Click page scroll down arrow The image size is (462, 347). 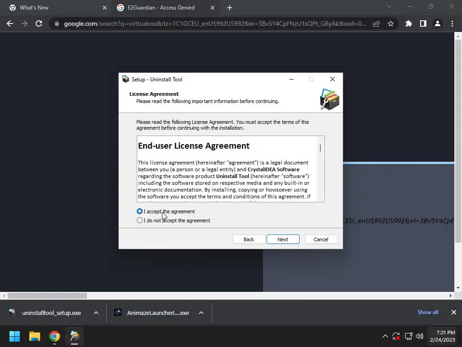(x=458, y=288)
